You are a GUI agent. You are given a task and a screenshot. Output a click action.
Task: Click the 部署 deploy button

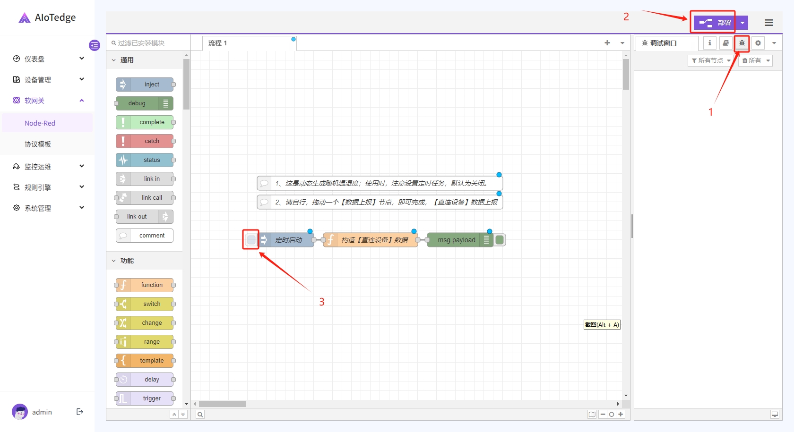point(715,23)
